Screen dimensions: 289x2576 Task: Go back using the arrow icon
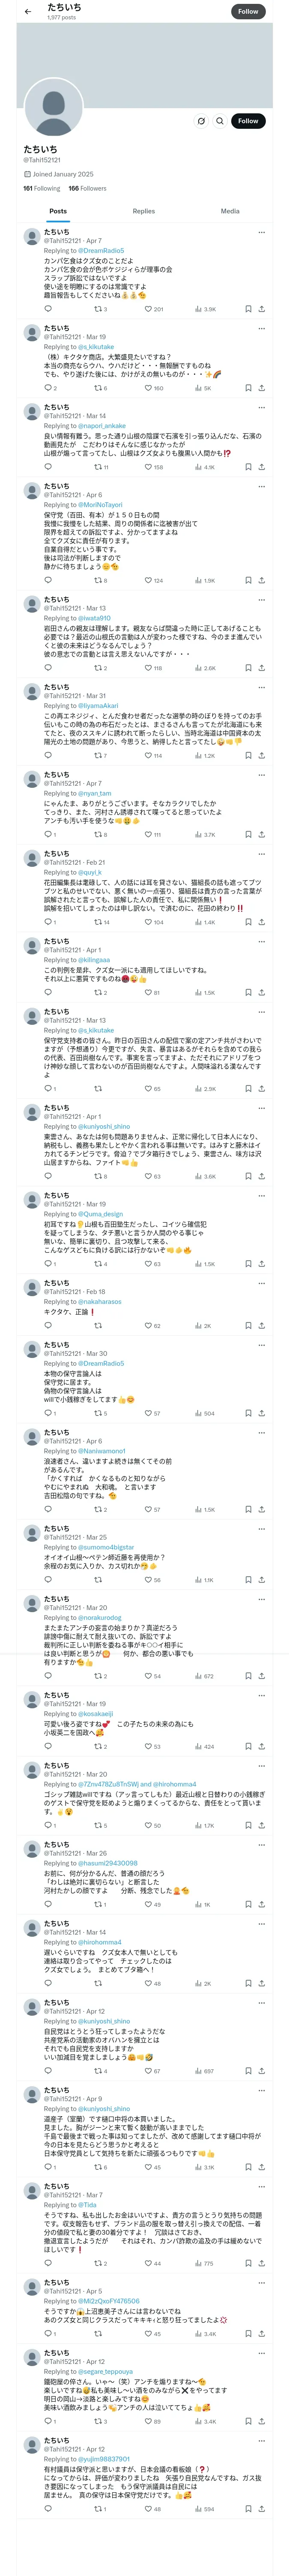[x=27, y=11]
